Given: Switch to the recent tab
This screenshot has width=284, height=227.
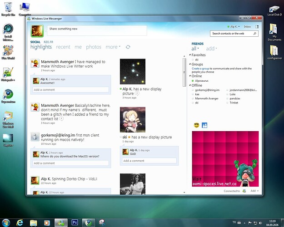Looking at the screenshot, I should tap(63, 47).
